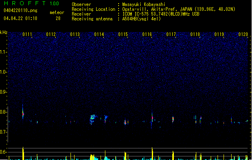Click the ICOM IC-575 53.7492 MHz receiver text
Image resolution: width=252 pixels, height=160 pixels.
pyautogui.click(x=161, y=14)
